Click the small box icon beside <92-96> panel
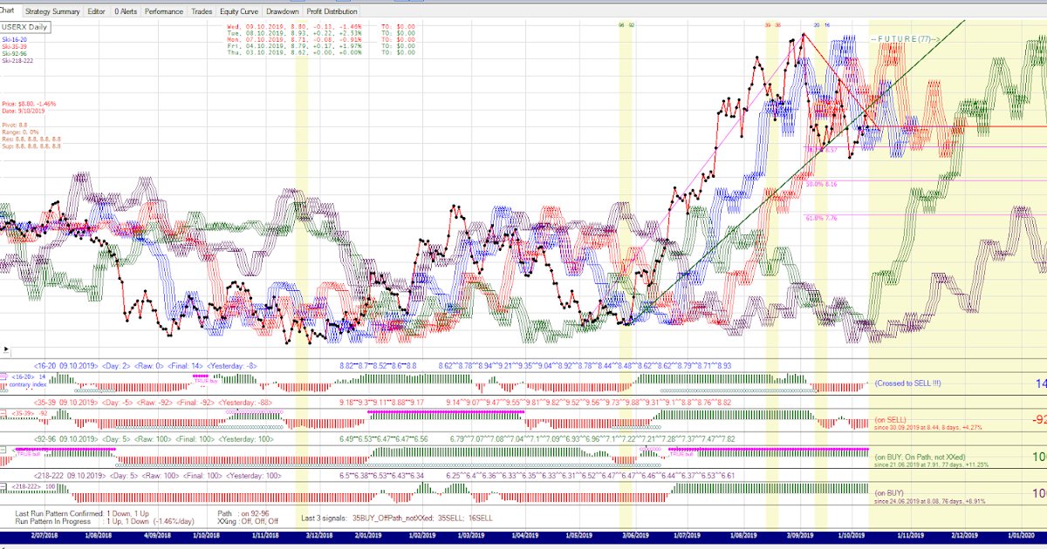This screenshot has height=549, width=1047. (3, 451)
